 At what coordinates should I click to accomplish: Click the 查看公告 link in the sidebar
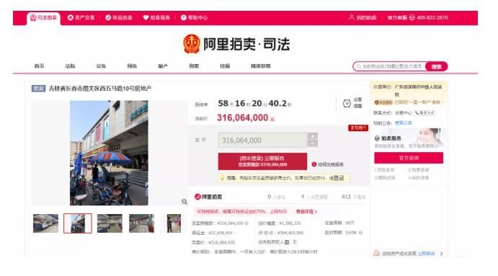coord(404,123)
